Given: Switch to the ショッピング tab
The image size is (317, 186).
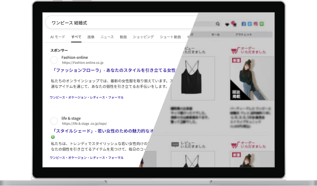Looking at the screenshot, I should click(143, 37).
